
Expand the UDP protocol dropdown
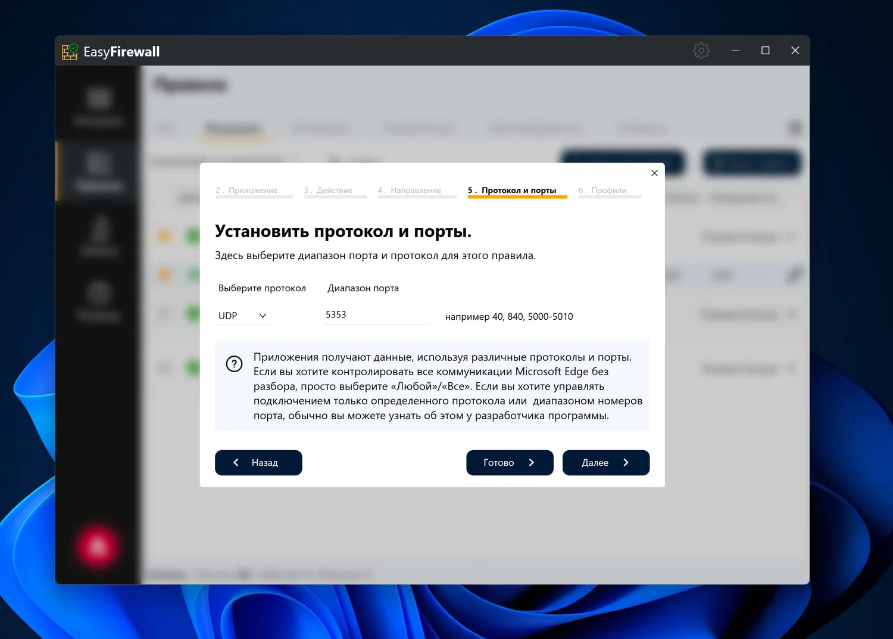coord(243,316)
